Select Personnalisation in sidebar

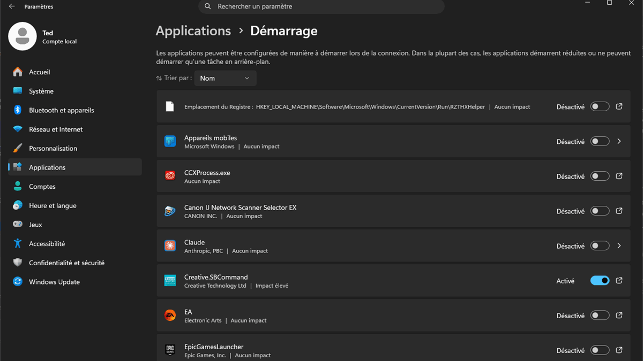(x=75, y=148)
